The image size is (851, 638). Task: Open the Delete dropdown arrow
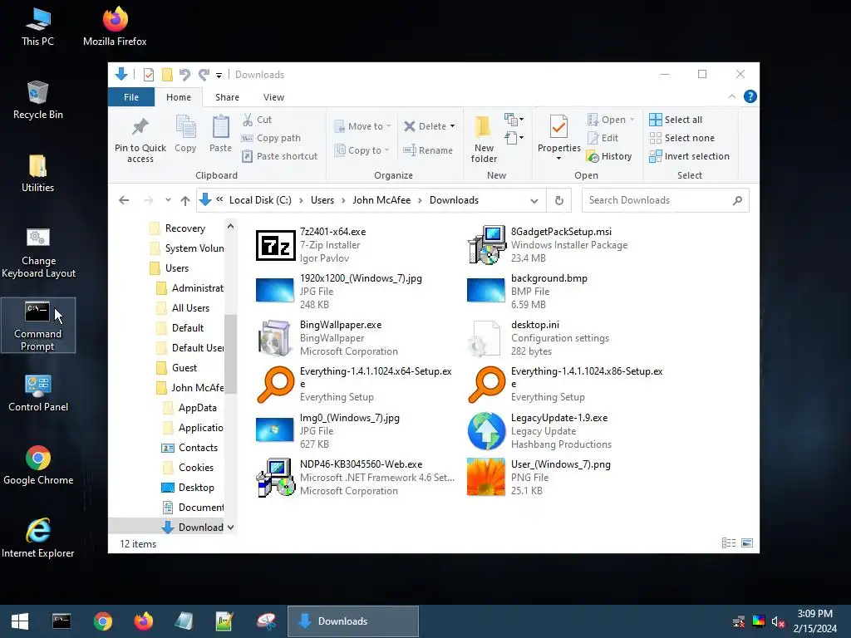pyautogui.click(x=453, y=126)
